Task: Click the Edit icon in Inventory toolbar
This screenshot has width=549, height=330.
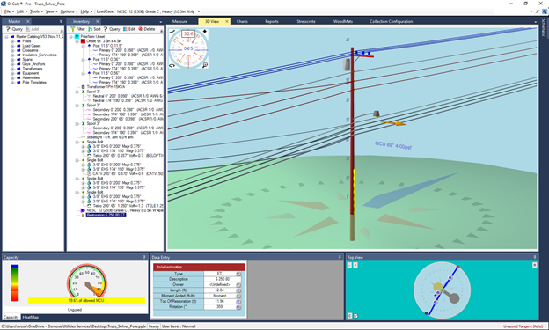Action: (125, 29)
